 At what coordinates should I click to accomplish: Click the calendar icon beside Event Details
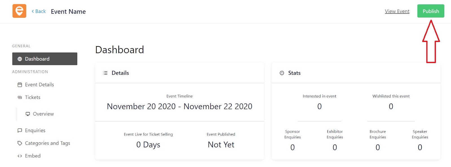click(20, 85)
